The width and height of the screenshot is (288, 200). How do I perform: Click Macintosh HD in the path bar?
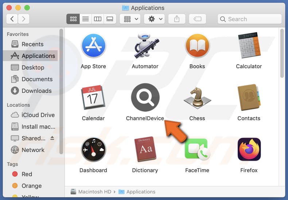click(x=91, y=192)
